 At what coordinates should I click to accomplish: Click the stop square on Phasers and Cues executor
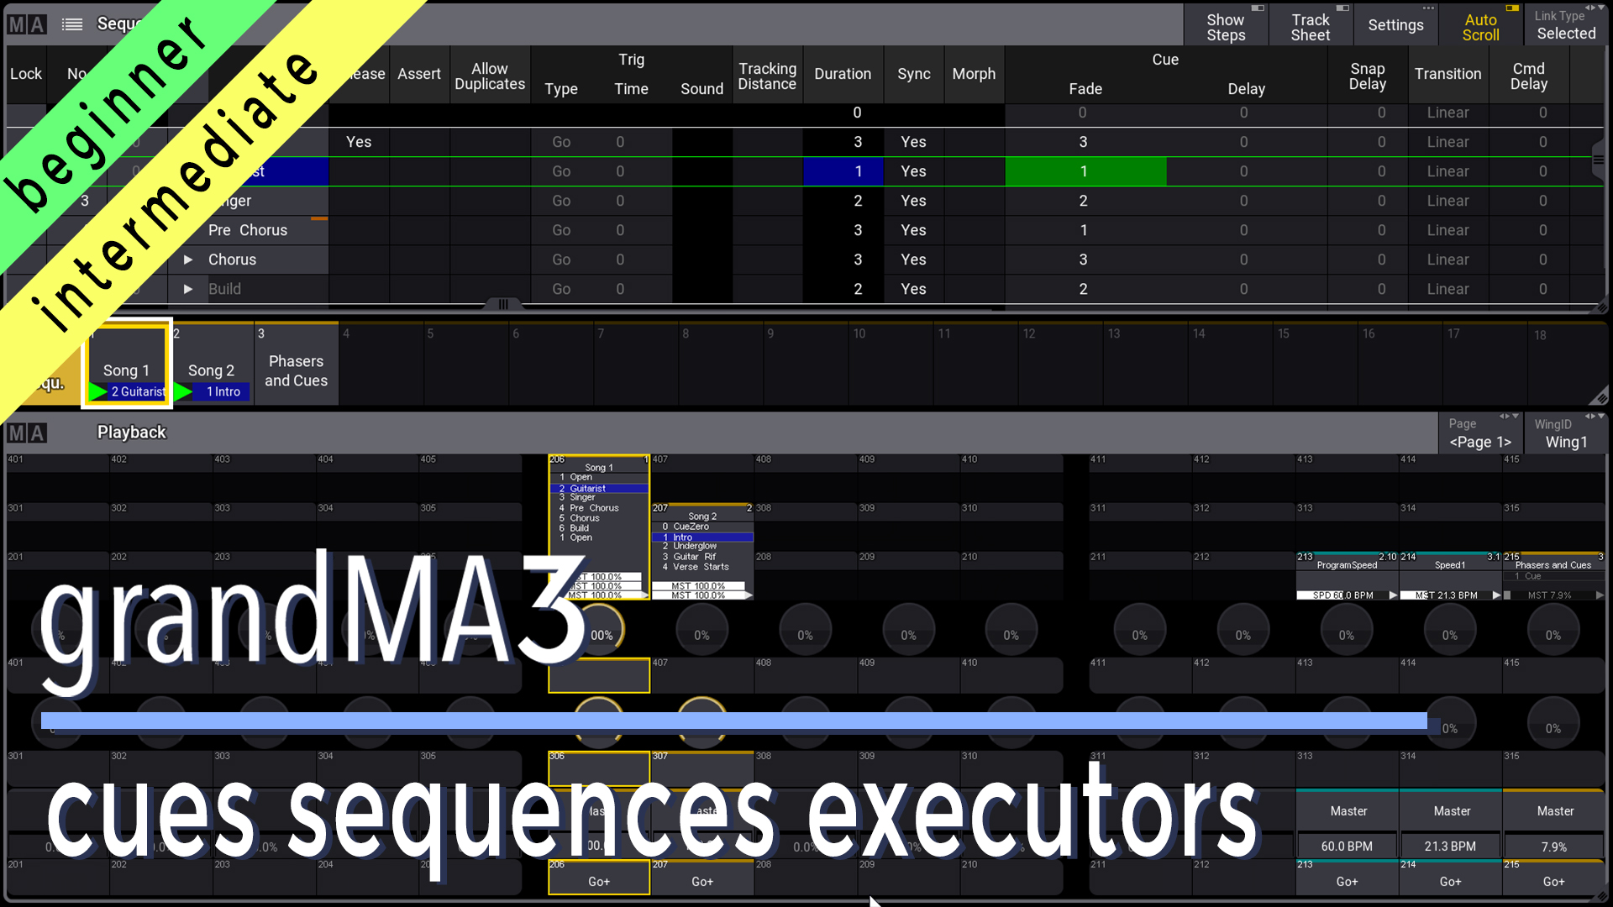1507,595
